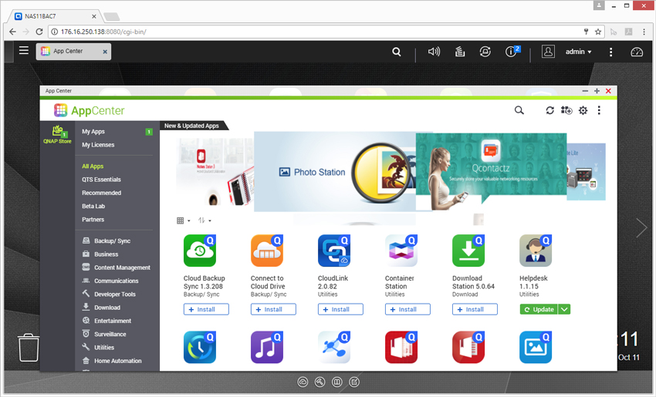Click the blue clock backup app icon

(200, 347)
